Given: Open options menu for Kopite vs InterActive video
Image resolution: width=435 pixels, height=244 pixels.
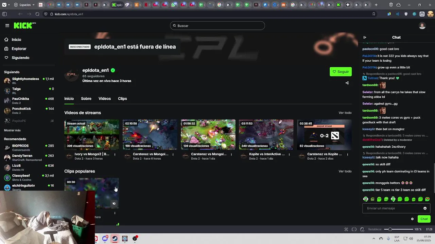Looking at the screenshot, I should click(289, 155).
